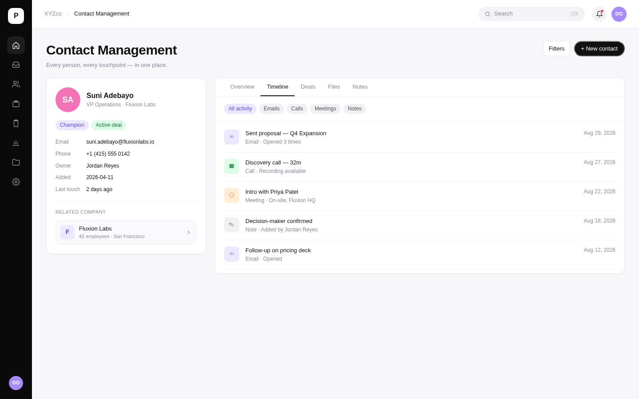
Task: Click the email icon for Follow-up on pricing deck
Action: tap(232, 254)
